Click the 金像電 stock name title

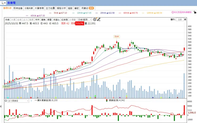[x=11, y=3]
